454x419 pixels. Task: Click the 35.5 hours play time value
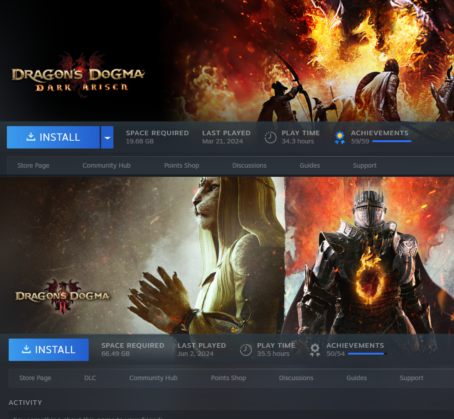coord(273,354)
